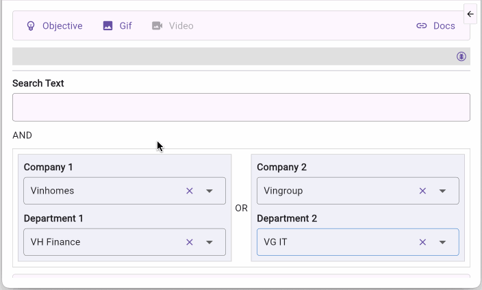
Task: Clear the Vingroup selection in Company 2
Action: click(422, 191)
